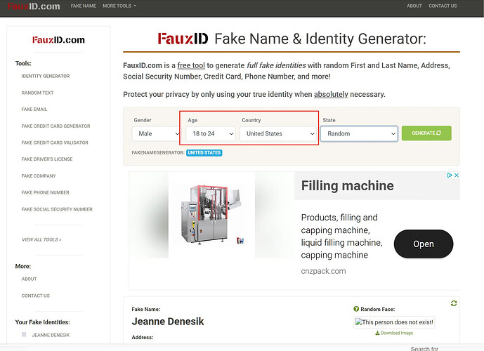This screenshot has width=484, height=351.
Task: Open the FAKE NAME nav item
Action: [x=84, y=6]
